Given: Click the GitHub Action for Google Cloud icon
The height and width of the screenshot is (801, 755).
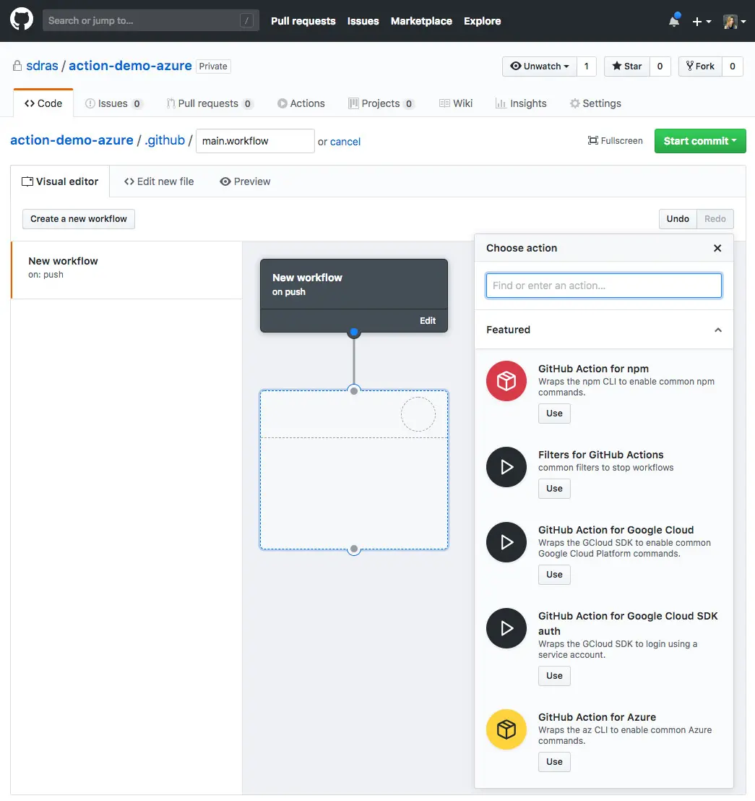Looking at the screenshot, I should tap(506, 542).
